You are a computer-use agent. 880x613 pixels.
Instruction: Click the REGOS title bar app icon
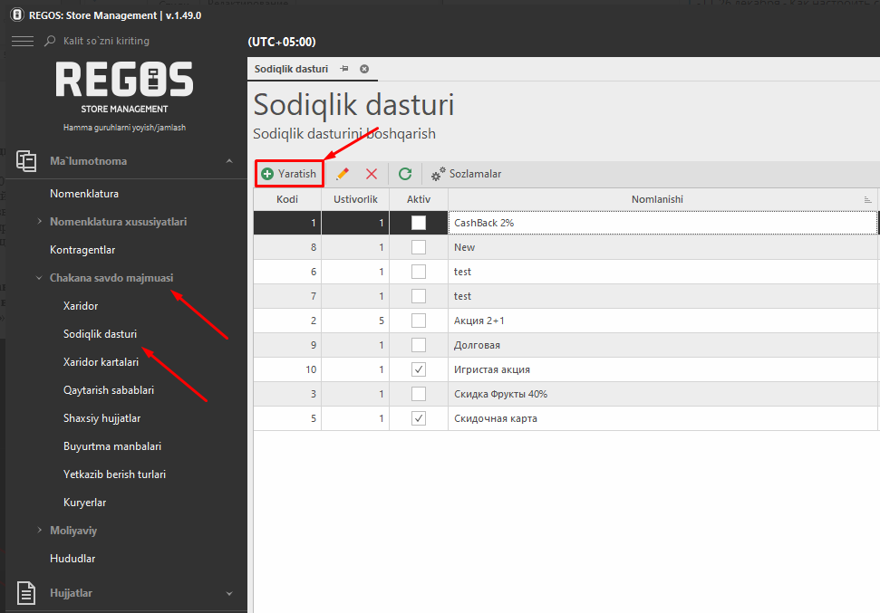17,15
